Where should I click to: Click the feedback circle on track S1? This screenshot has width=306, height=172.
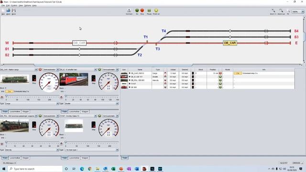pos(79,49)
